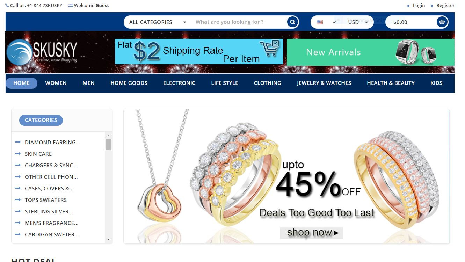This screenshot has width=465, height=262.
Task: Open the MEN'S FRAGRANCE category
Action: click(52, 223)
